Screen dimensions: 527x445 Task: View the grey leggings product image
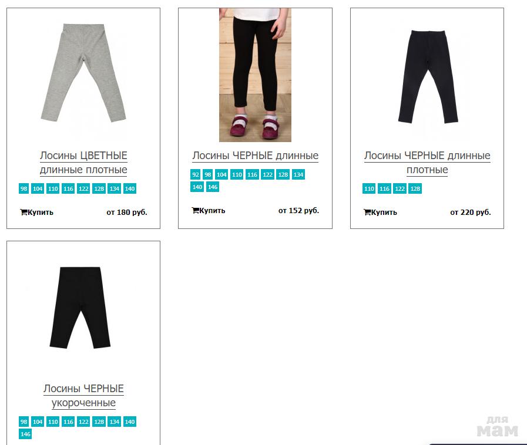pos(83,73)
